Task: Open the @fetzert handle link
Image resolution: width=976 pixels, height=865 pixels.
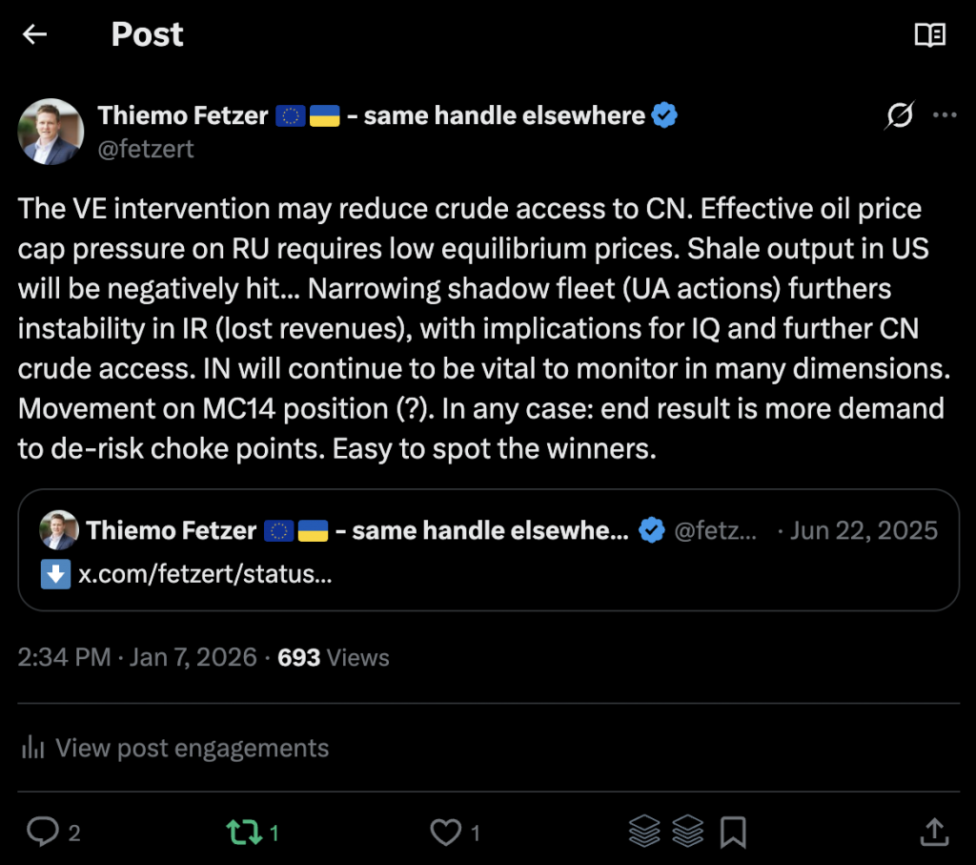Action: tap(146, 149)
